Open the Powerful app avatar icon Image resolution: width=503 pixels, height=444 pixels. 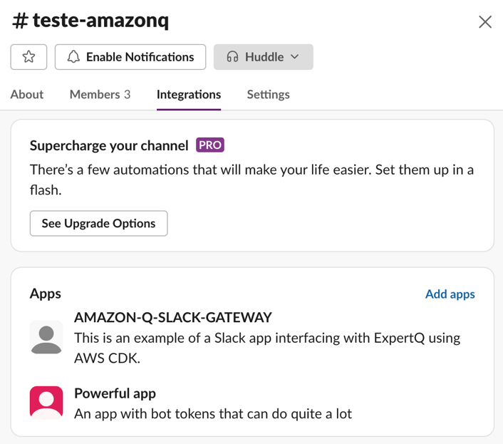point(46,403)
